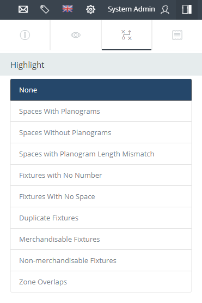This screenshot has height=303, width=202.
Task: Switch to the info tab
Action: (25, 35)
